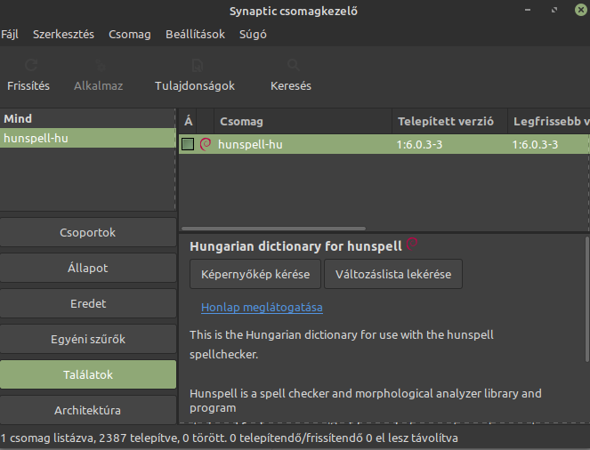Image resolution: width=590 pixels, height=450 pixels.
Task: Switch to the Egyéni szűrők view
Action: click(88, 339)
